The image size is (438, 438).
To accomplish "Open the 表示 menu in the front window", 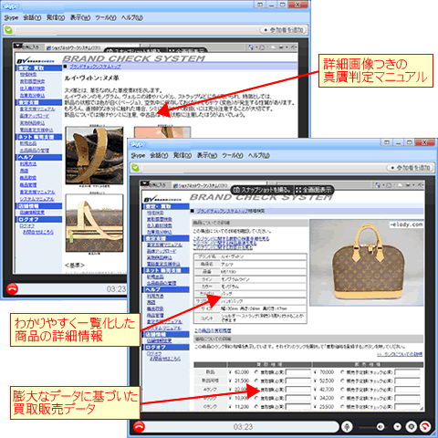I will 207,155.
